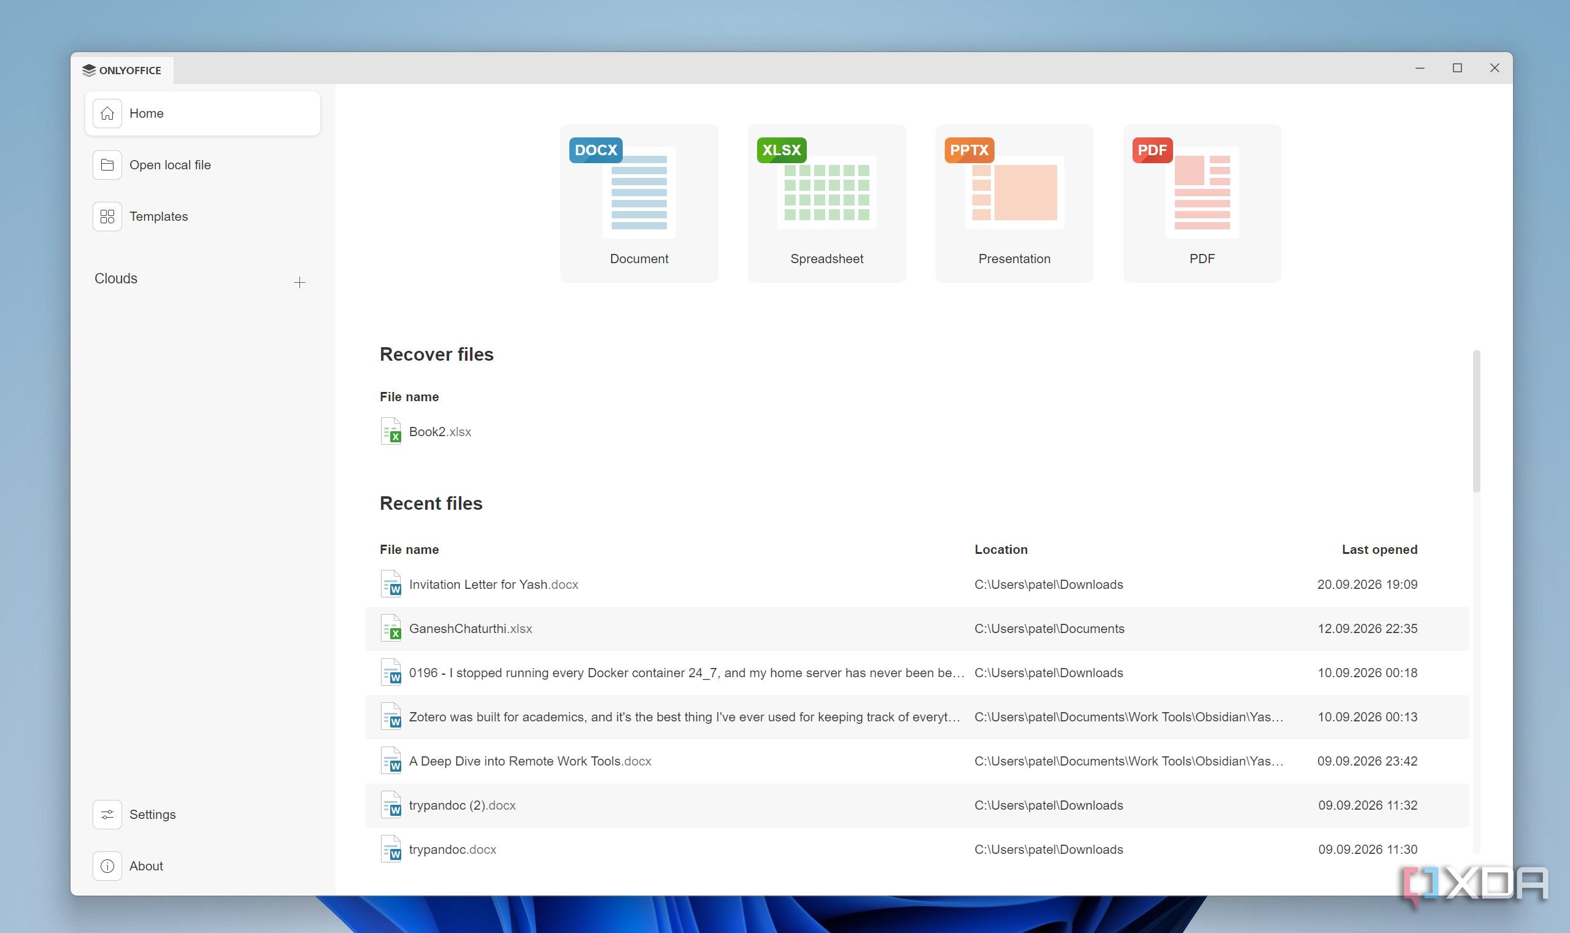Click the Settings sliders icon
This screenshot has width=1570, height=933.
pyautogui.click(x=107, y=814)
